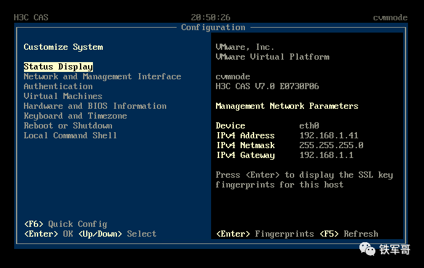The height and width of the screenshot is (268, 424).
Task: Open Network and Management Interface
Action: (x=102, y=77)
